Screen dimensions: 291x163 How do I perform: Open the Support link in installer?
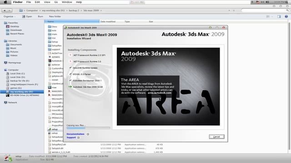[x=71, y=138]
